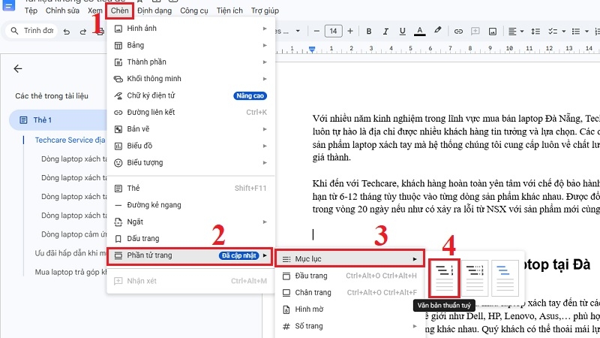The width and height of the screenshot is (600, 338).
Task: Click the insert link icon in toolbar
Action: pyautogui.click(x=458, y=32)
